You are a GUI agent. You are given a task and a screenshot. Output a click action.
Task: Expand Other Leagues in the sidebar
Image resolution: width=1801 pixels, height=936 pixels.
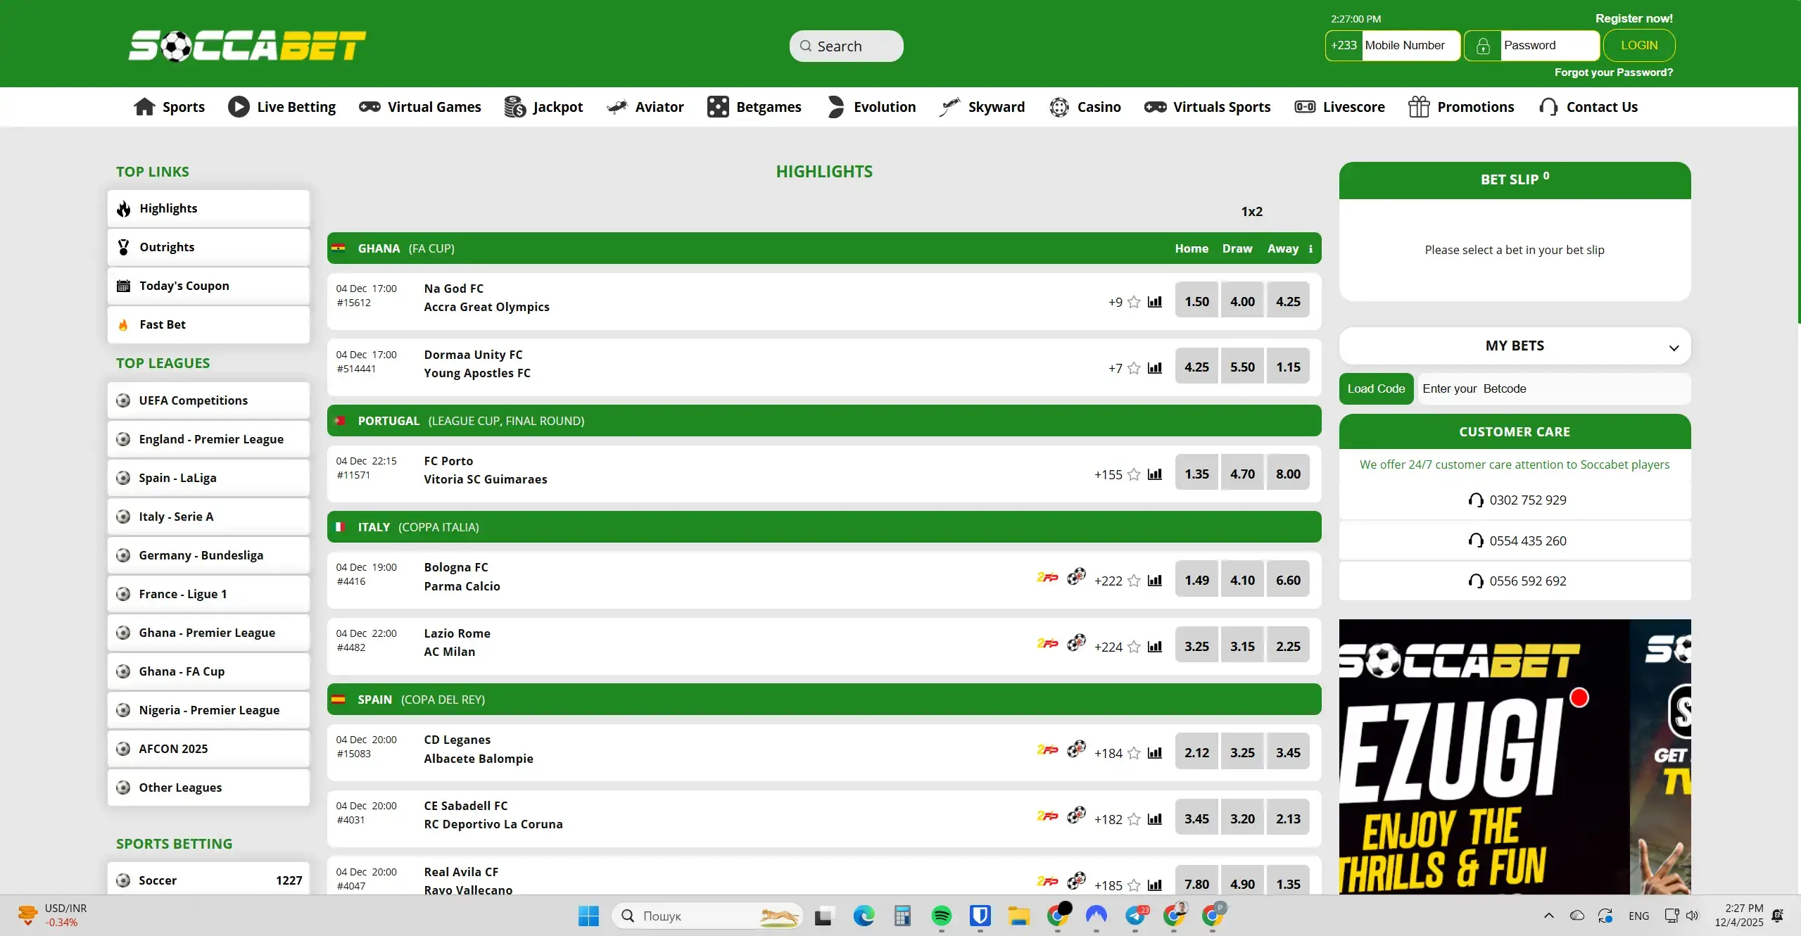(208, 788)
